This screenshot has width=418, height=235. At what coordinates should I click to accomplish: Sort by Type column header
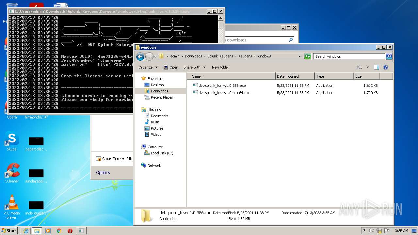[334, 76]
